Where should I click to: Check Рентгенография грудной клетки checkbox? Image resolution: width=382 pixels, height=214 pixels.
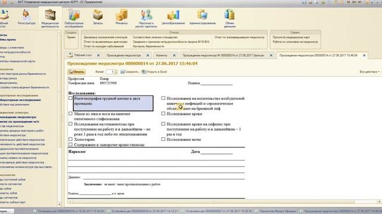[x=70, y=98]
